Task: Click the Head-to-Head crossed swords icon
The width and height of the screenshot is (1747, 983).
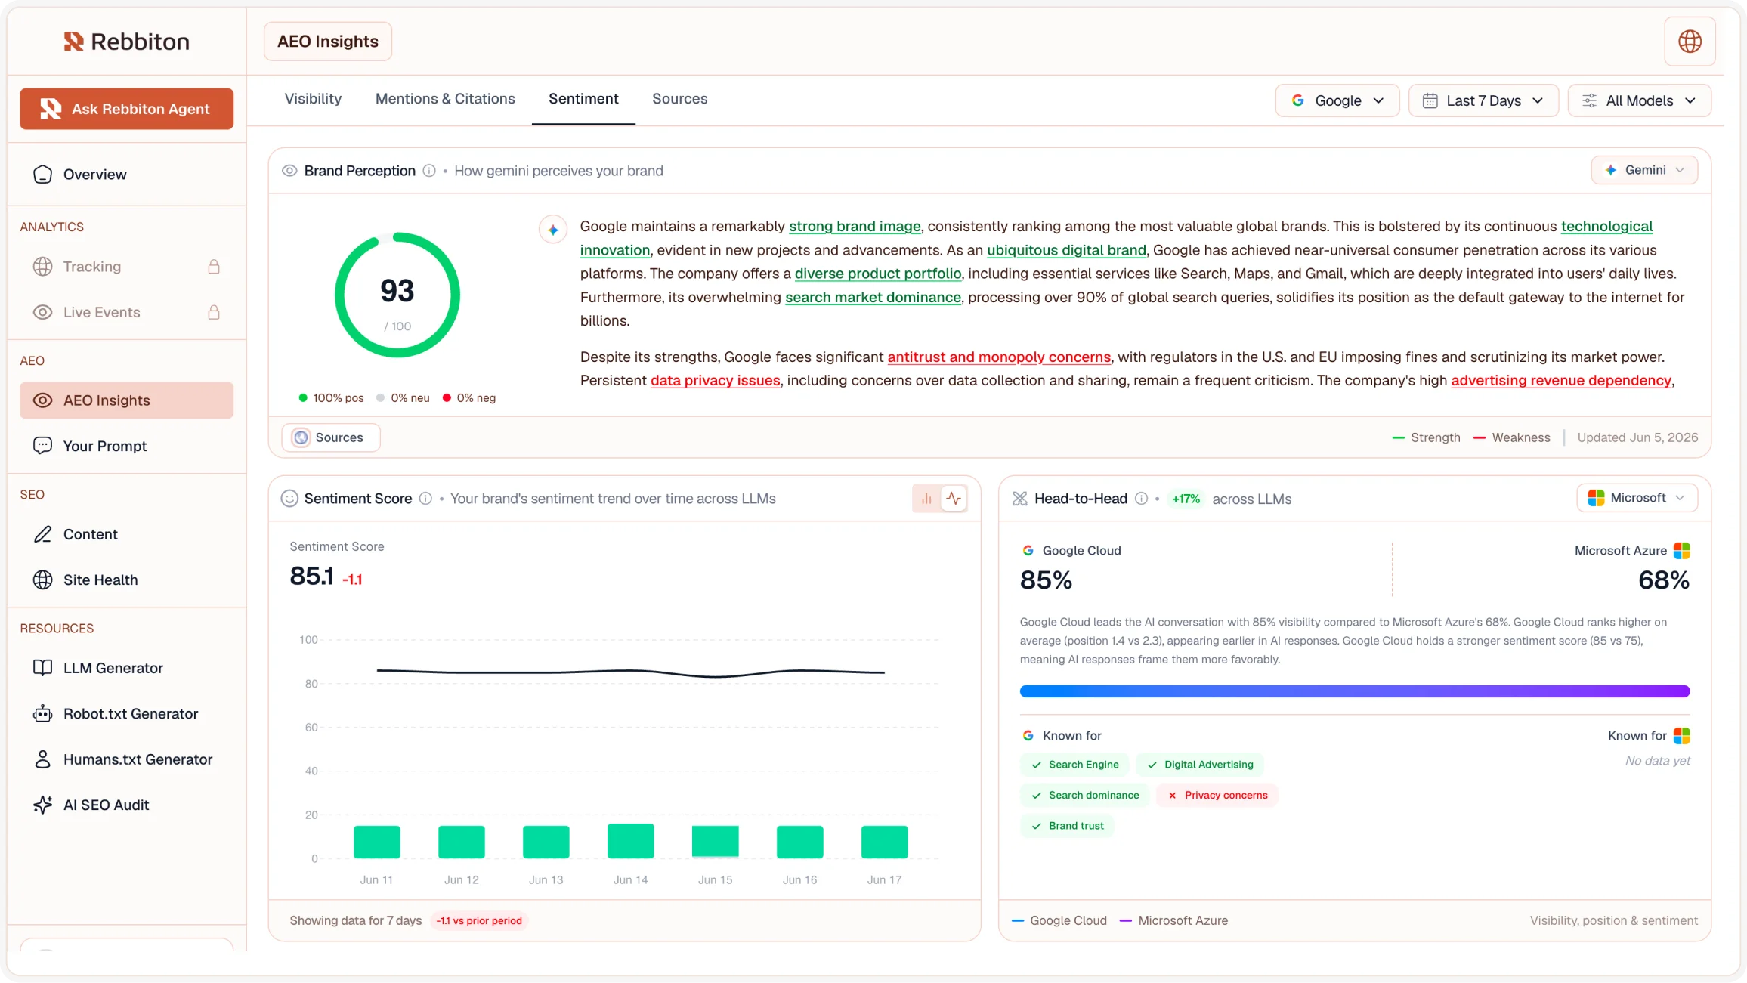Action: pos(1019,499)
